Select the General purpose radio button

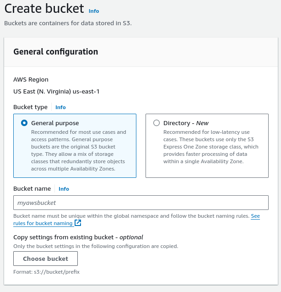tap(24, 123)
